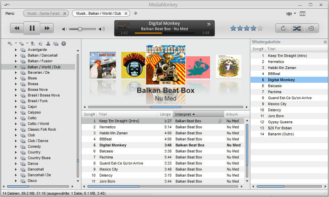Screen dimensions: 329x197
Task: Click the album stack icon in the tree toolbar
Action: click(56, 44)
